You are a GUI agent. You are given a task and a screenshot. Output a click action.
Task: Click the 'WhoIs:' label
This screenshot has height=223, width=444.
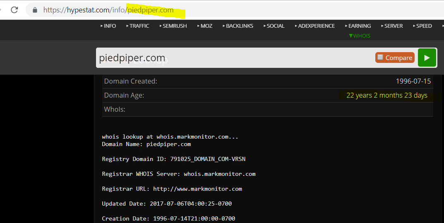click(x=115, y=109)
